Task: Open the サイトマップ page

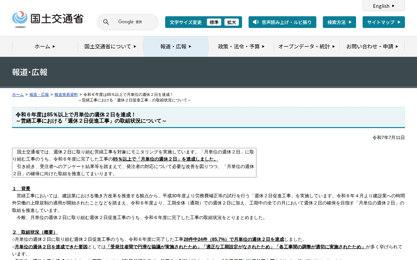Action: 384,22
